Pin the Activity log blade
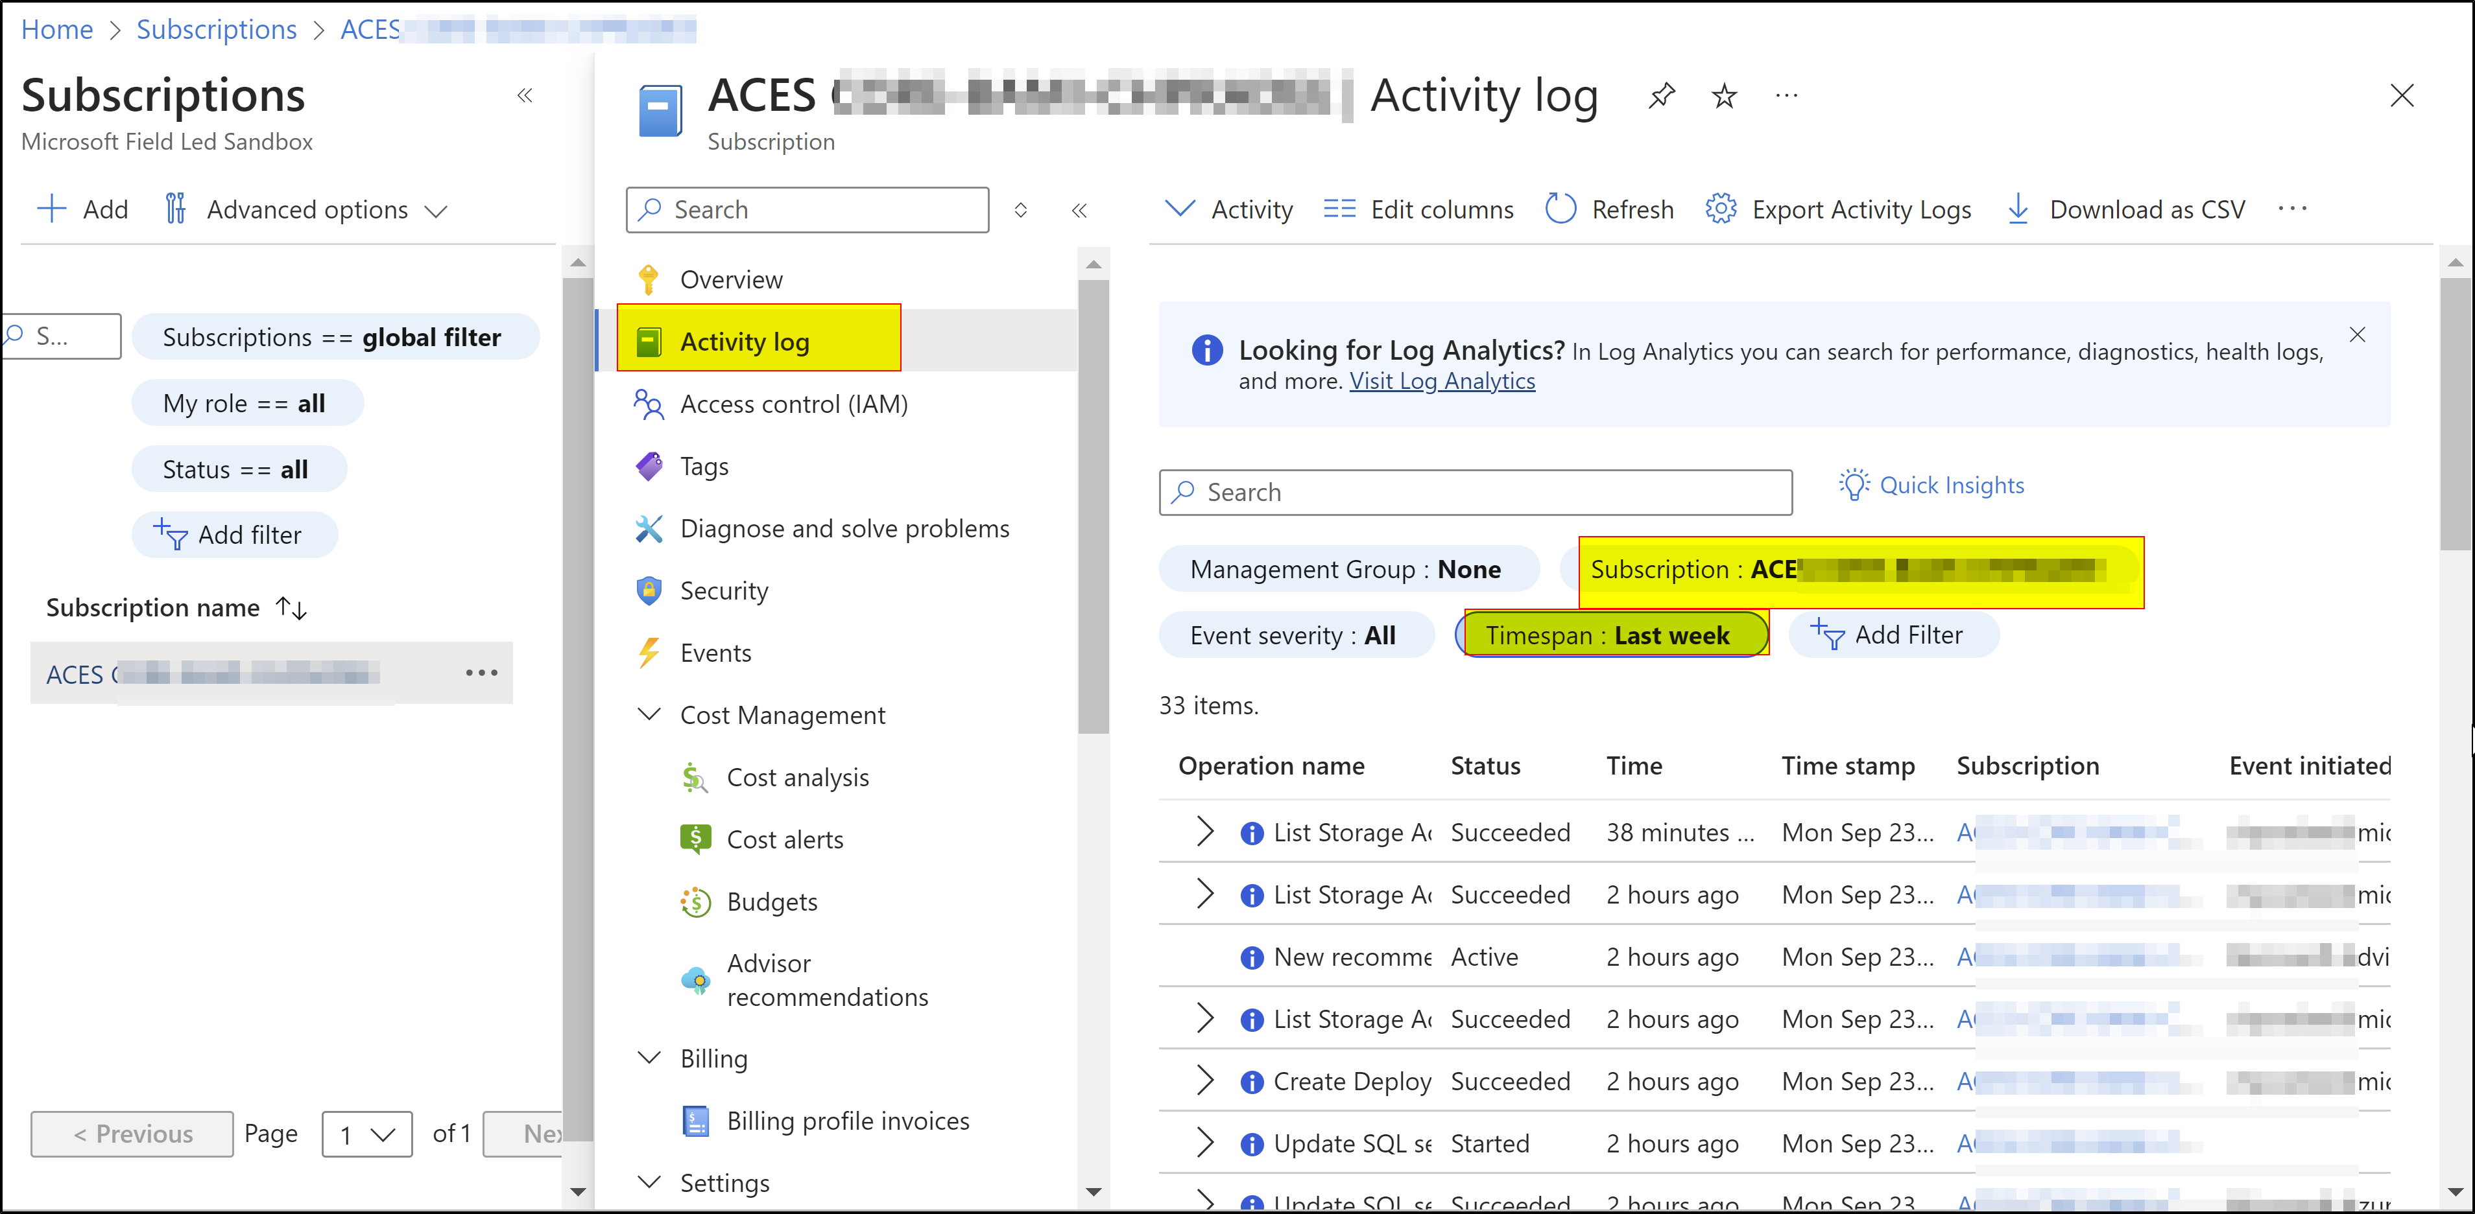Screen dimensions: 2475x1214 (1662, 95)
